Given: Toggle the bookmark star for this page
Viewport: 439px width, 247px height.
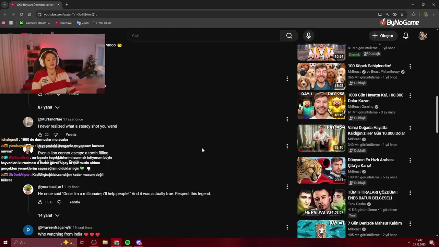Looking at the screenshot, I should pos(402,14).
